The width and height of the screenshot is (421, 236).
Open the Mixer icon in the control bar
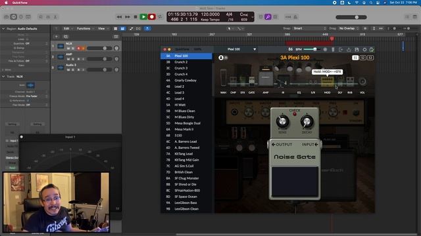pyautogui.click(x=48, y=17)
